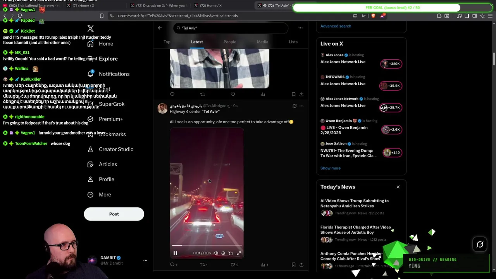
Task: Bookmark the Highway 4 post
Action: pyautogui.click(x=293, y=265)
